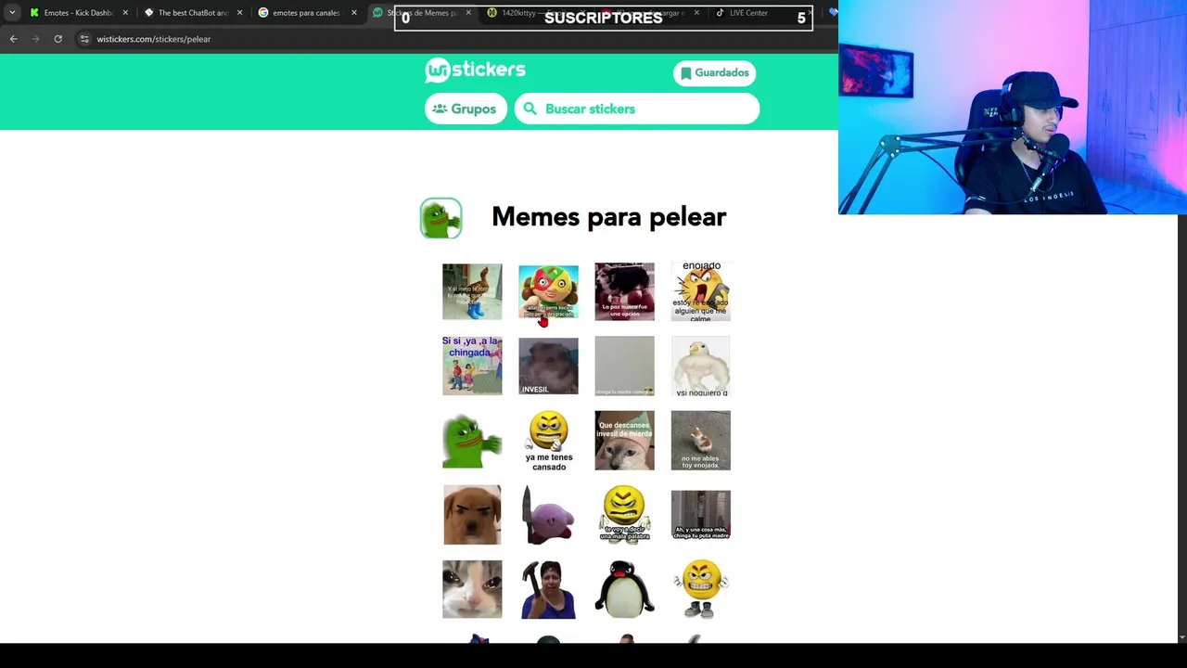Click the browser forward arrow
Image resolution: width=1187 pixels, height=668 pixels.
[x=35, y=39]
